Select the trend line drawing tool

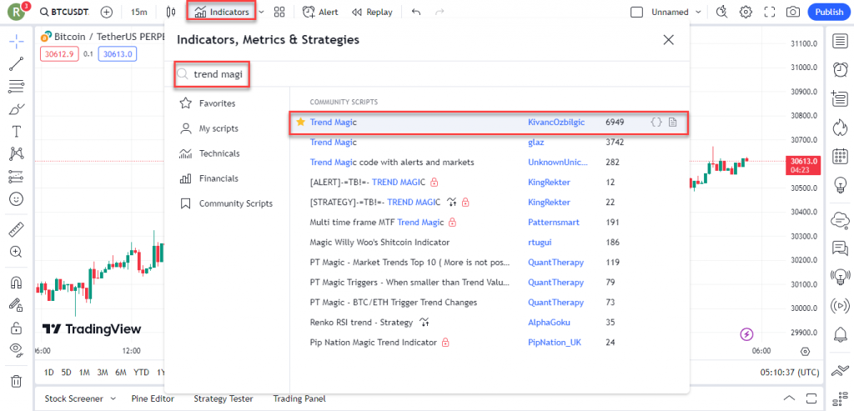tap(17, 63)
